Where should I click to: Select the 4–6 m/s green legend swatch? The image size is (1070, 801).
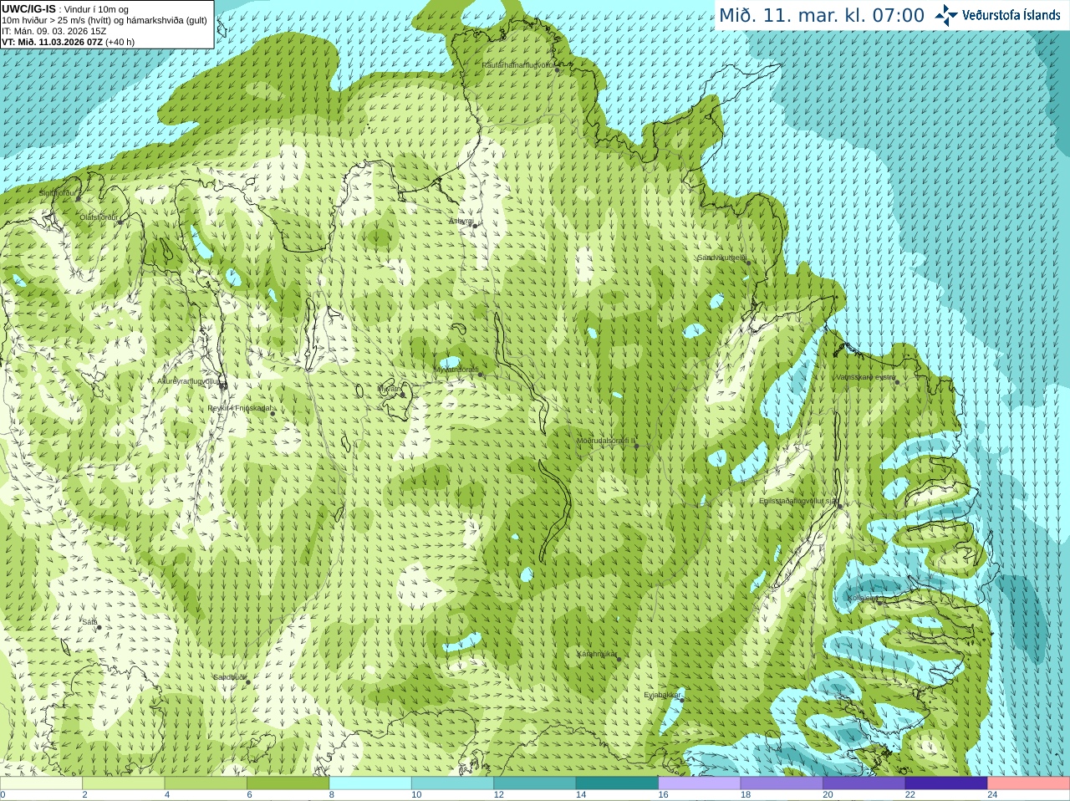(x=206, y=783)
